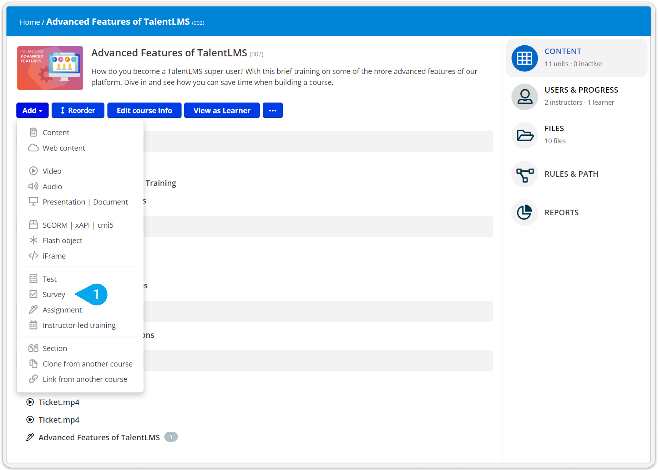The width and height of the screenshot is (658, 471).
Task: Click the '11 units · 0 inactive' text
Action: point(573,64)
